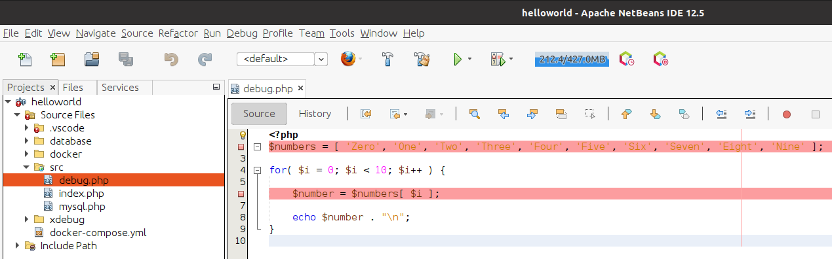Click the Shift Line Right icon
Viewport: 832px width, 259px height.
[x=750, y=114]
